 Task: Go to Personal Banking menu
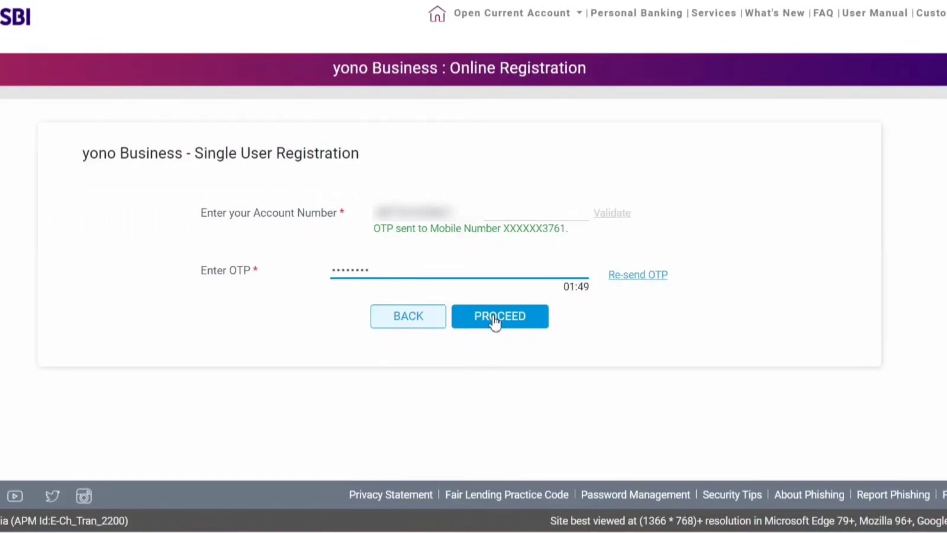click(636, 13)
